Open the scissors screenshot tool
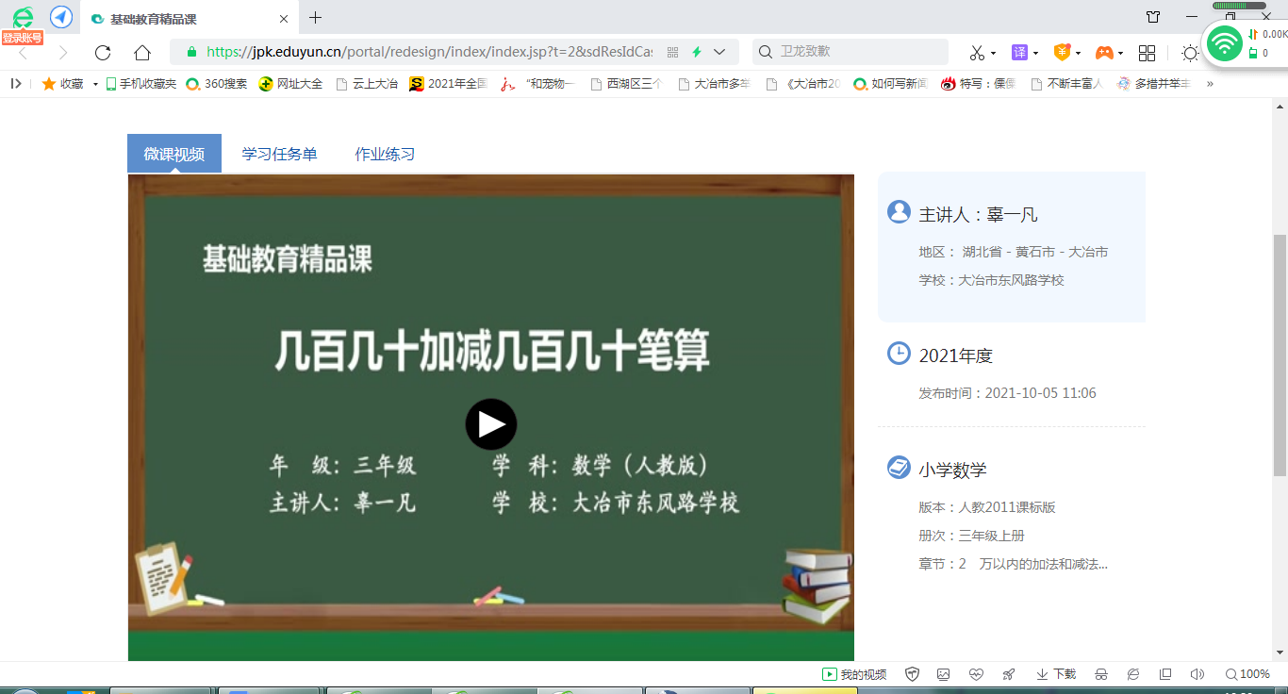 [x=977, y=53]
